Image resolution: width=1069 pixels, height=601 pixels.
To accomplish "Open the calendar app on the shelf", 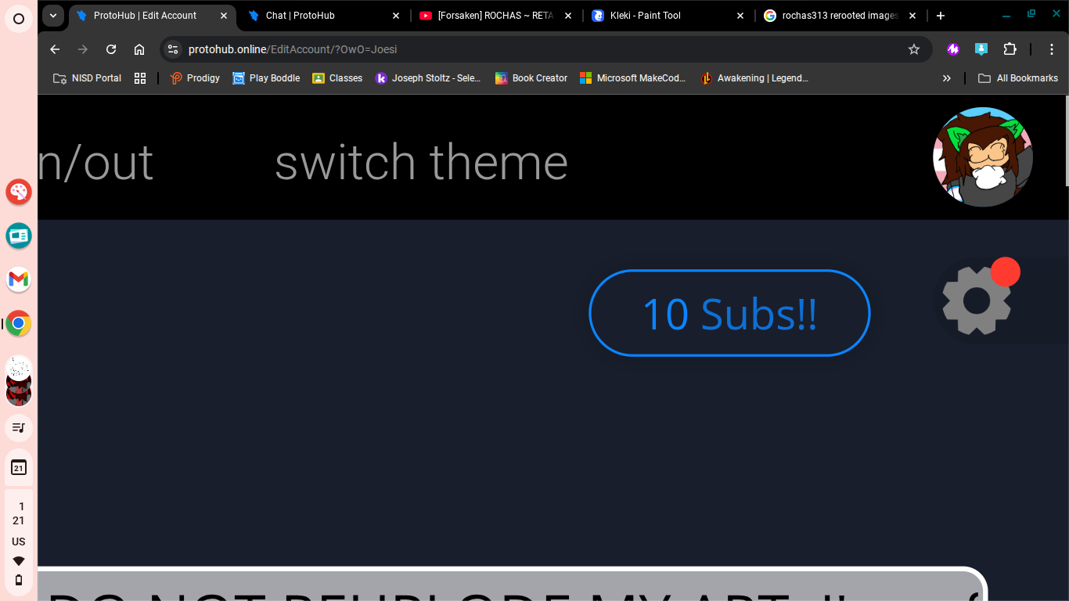I will tap(19, 467).
